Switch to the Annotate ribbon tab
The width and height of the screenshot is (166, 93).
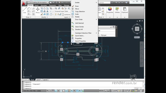click(x=44, y=5)
